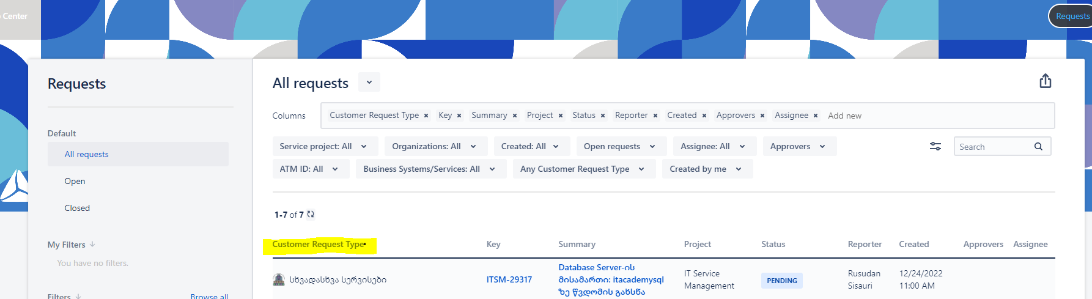The width and height of the screenshot is (1092, 299).
Task: Sort by the Project column header
Action: [698, 244]
